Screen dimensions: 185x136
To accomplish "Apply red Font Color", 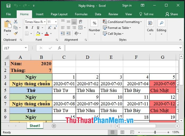I will pyautogui.click(x=47, y=33).
